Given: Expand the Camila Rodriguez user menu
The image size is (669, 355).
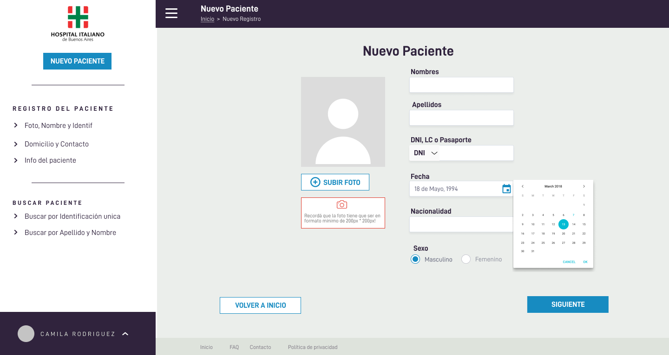Looking at the screenshot, I should (x=125, y=334).
